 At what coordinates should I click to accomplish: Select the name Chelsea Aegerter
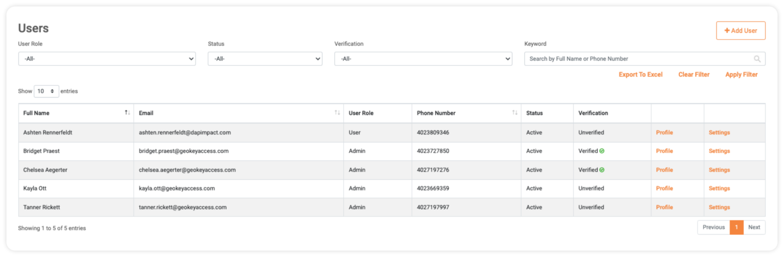[45, 170]
